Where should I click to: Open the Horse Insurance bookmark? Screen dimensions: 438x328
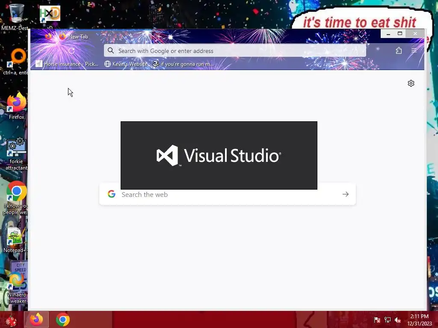click(x=67, y=64)
